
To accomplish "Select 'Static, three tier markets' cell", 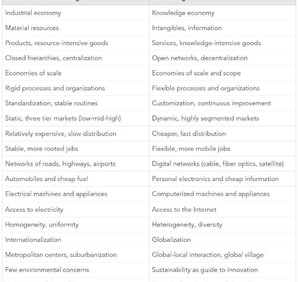I will 63,118.
